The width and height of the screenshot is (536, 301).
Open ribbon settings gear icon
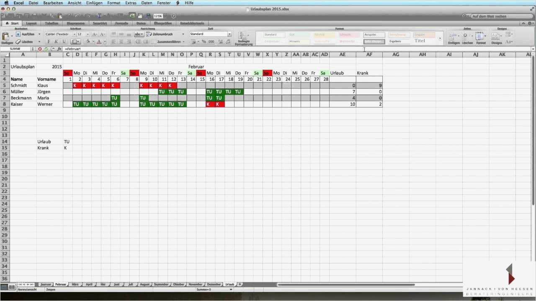click(x=530, y=23)
